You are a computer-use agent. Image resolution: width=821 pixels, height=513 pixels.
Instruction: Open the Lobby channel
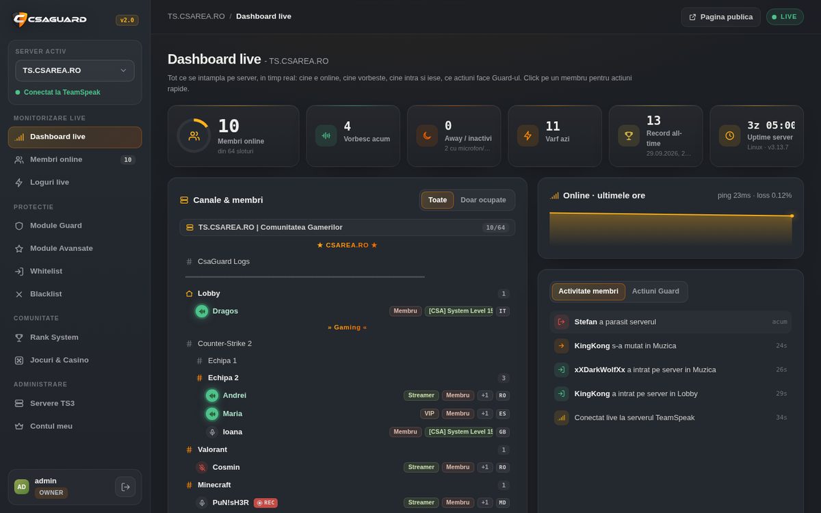(348, 293)
